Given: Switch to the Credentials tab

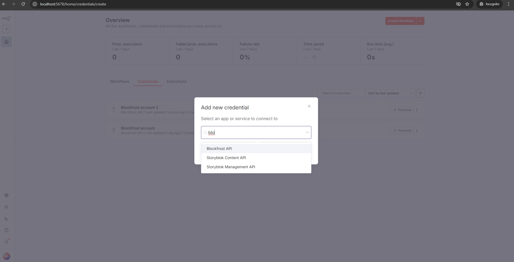Looking at the screenshot, I should (x=148, y=81).
